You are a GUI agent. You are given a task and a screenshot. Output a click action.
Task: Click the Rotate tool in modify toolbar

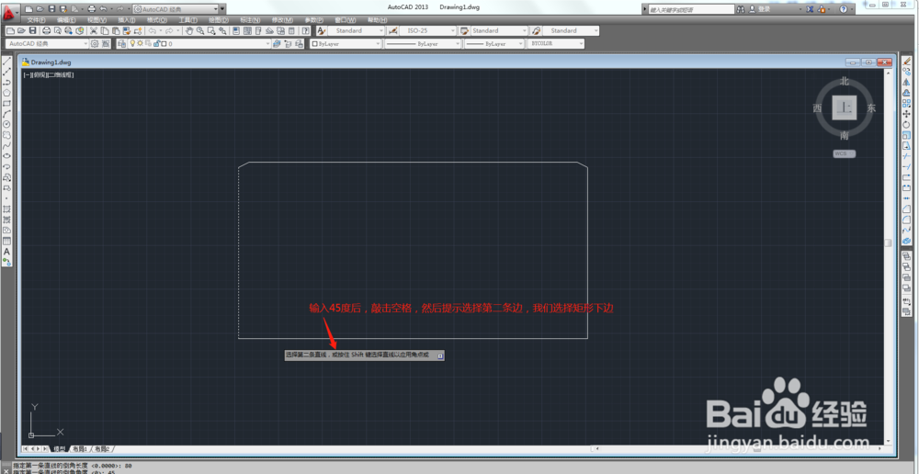907,124
